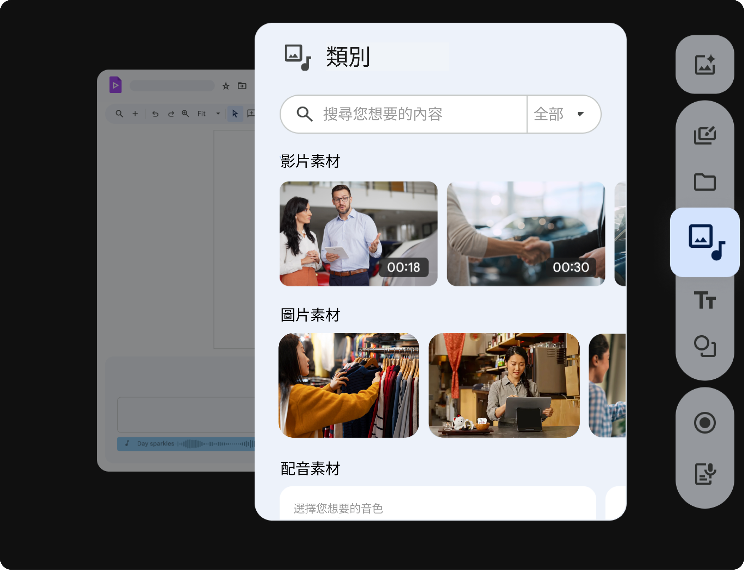
Task: Click the star icon in title bar
Action: 226,86
